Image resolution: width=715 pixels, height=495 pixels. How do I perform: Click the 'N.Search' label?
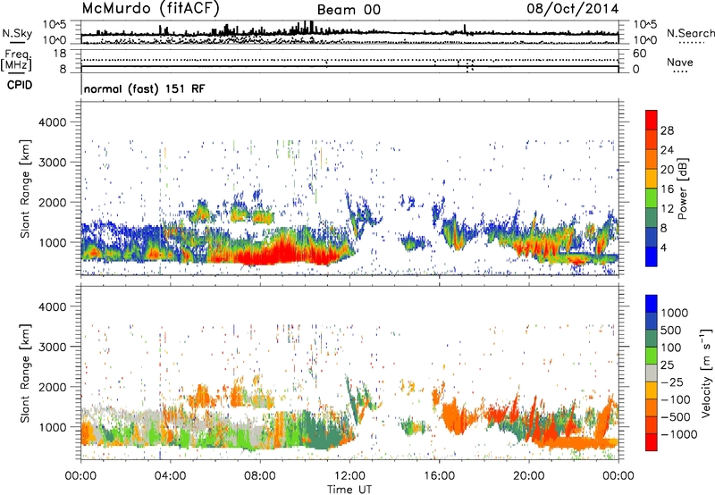690,33
